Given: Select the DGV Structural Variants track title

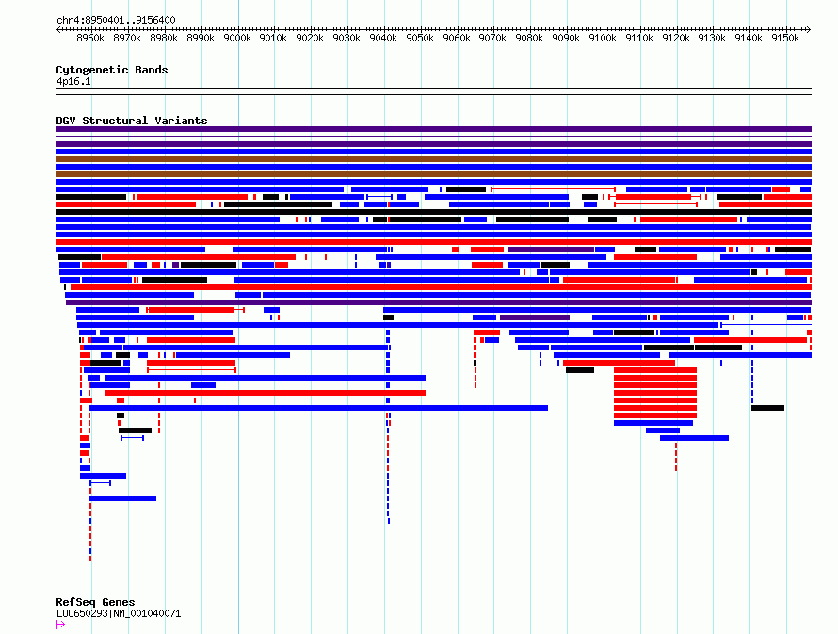Looking at the screenshot, I should coord(132,121).
